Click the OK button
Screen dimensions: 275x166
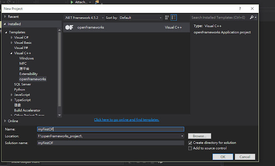(x=223, y=157)
